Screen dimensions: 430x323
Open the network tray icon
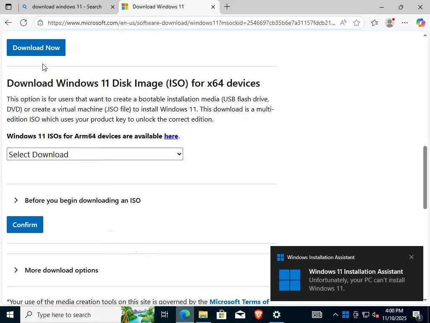(x=366, y=315)
